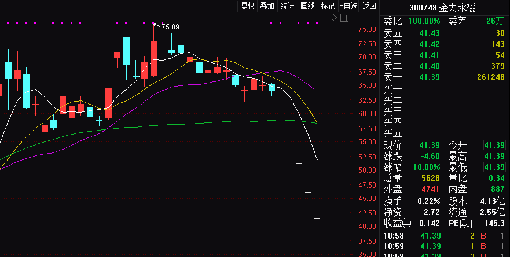Click the 卖二 volume 379
This screenshot has width=510, height=257.
(x=498, y=66)
